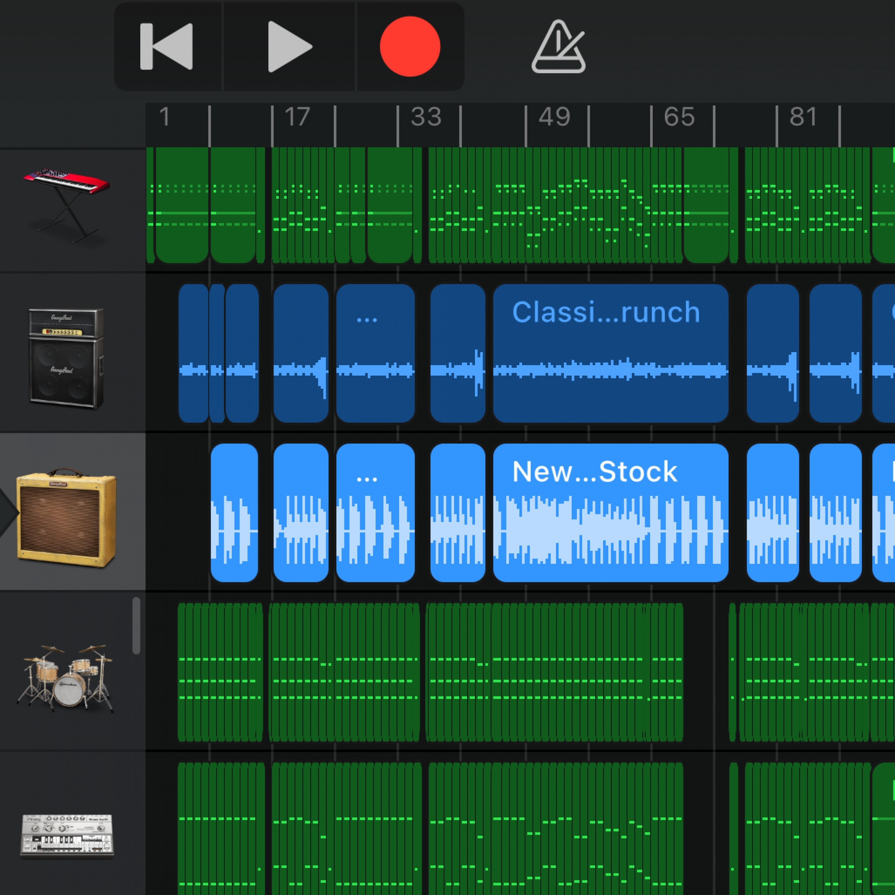Screen dimensions: 895x895
Task: Click bar 33 in the ruler
Action: click(x=426, y=117)
